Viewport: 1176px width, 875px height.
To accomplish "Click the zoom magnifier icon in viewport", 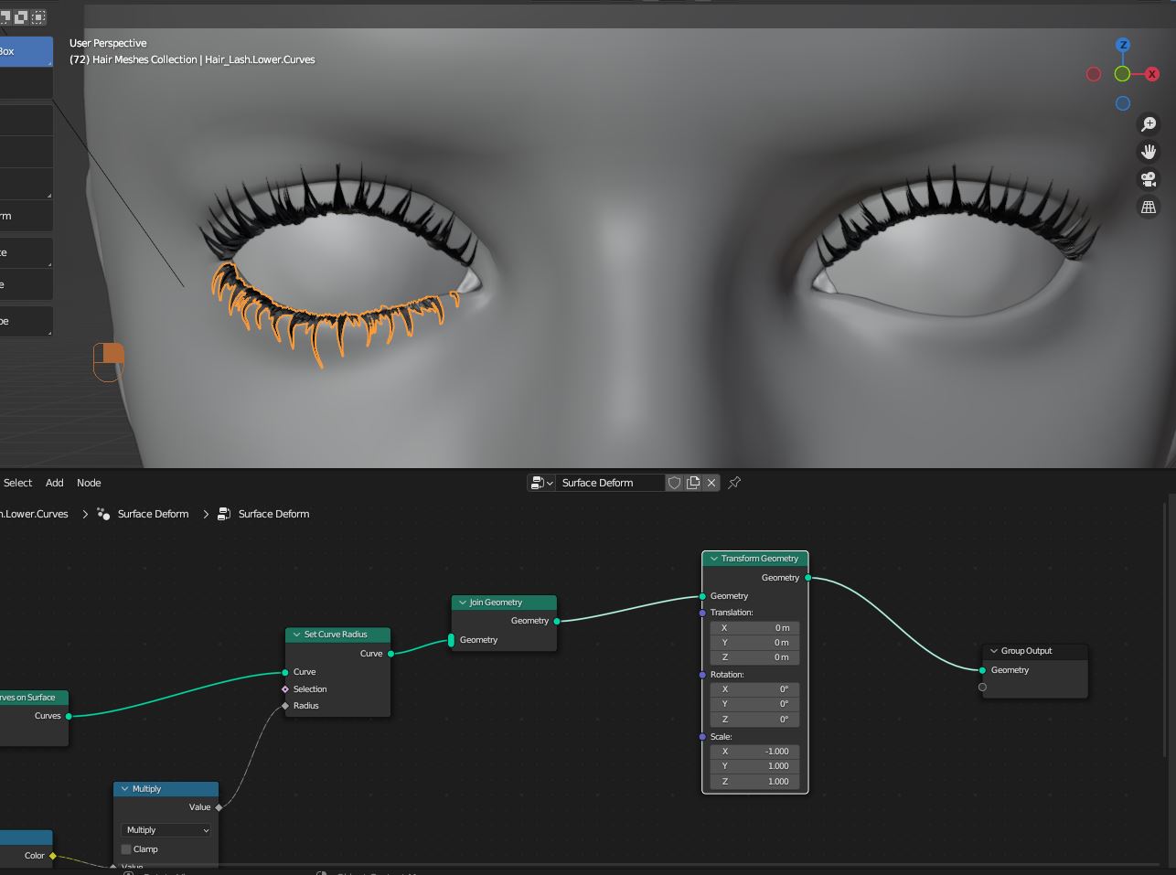I will (1149, 124).
